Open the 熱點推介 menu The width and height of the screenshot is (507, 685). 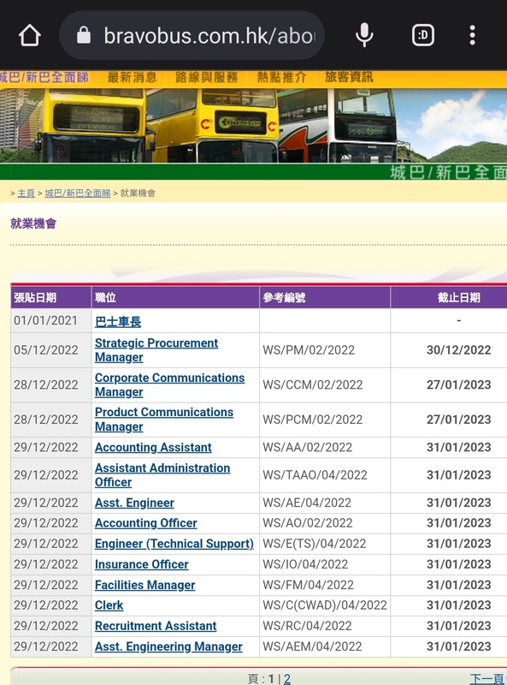[x=281, y=77]
